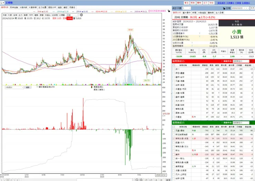The image size is (255, 181).
Task: Check the box for broker 富邦-台中
Action: [x=174, y=77]
